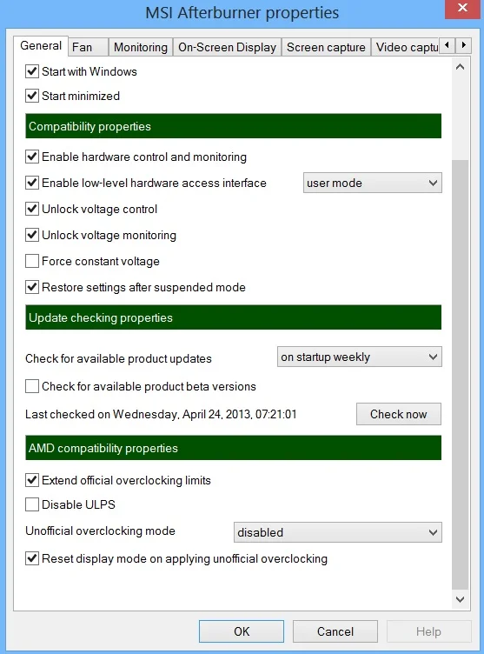Disable low-level hardware access interface checkbox

(32, 183)
